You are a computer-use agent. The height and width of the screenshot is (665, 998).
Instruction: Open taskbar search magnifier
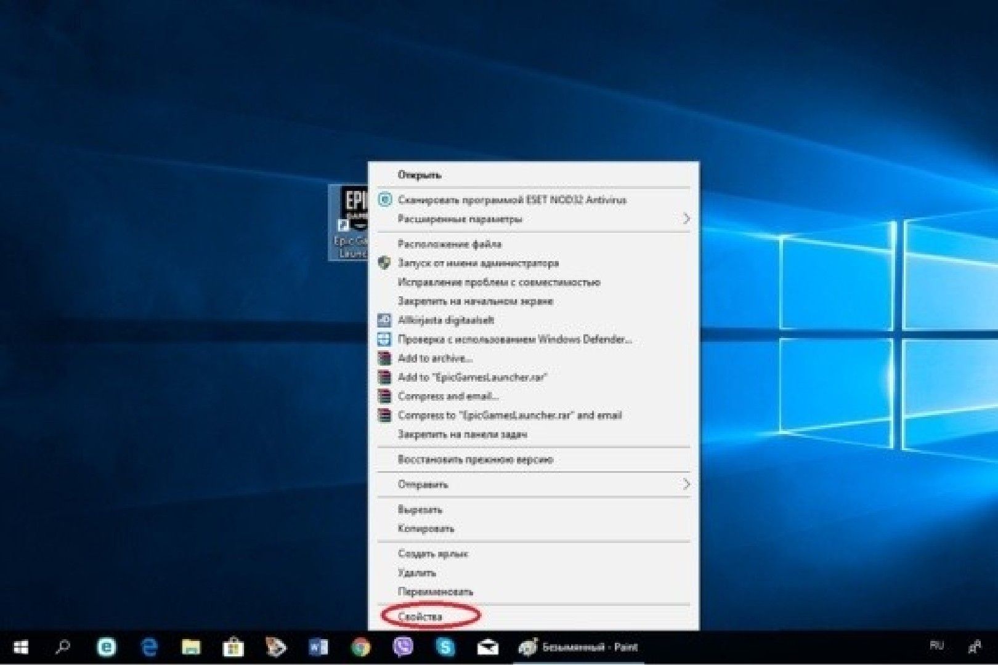63,647
